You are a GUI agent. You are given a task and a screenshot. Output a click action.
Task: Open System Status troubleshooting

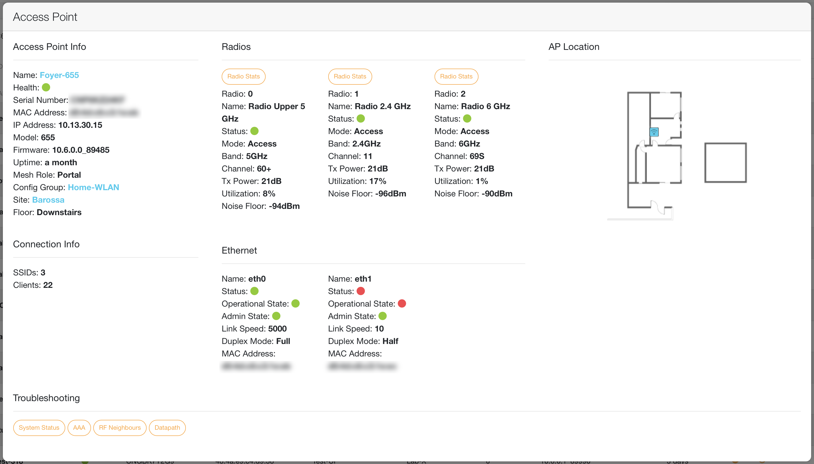[39, 428]
